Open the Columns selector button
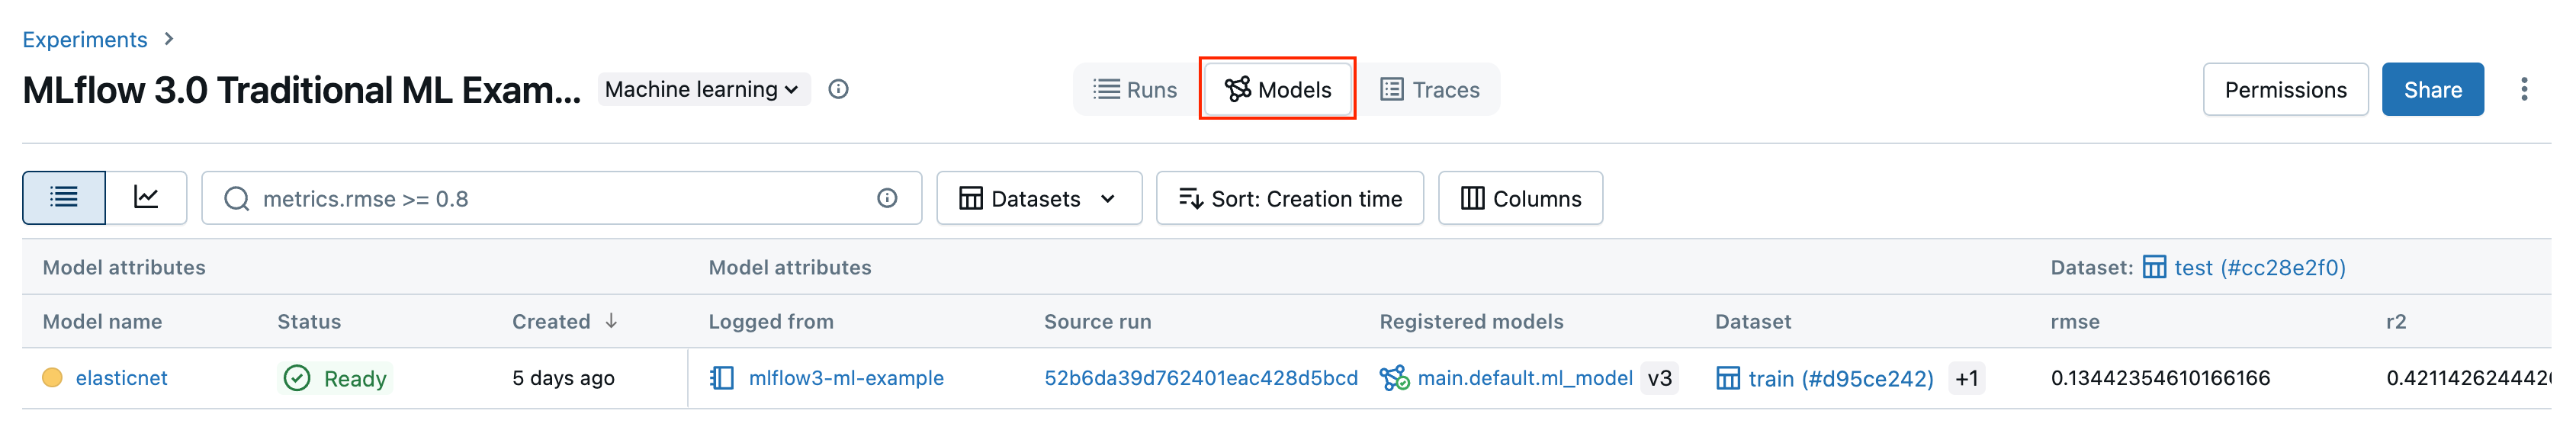This screenshot has height=430, width=2576. 1519,198
